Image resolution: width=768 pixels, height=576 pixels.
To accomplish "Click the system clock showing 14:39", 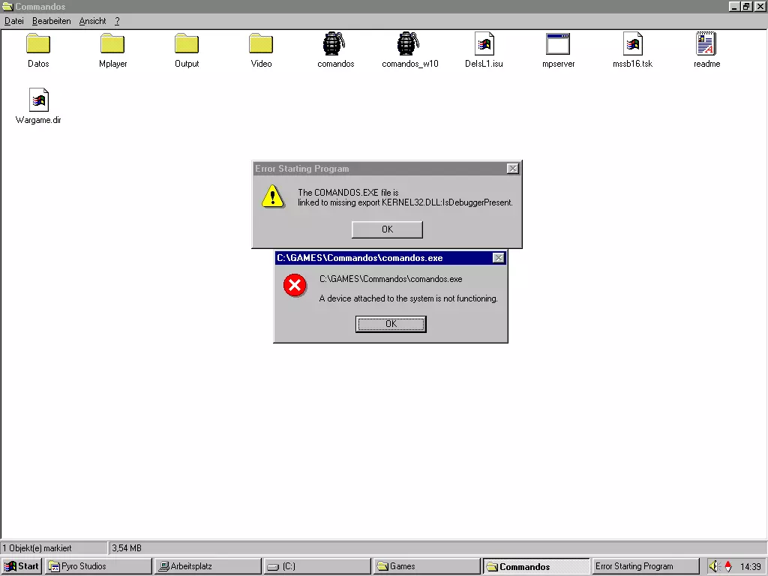I will click(x=750, y=566).
